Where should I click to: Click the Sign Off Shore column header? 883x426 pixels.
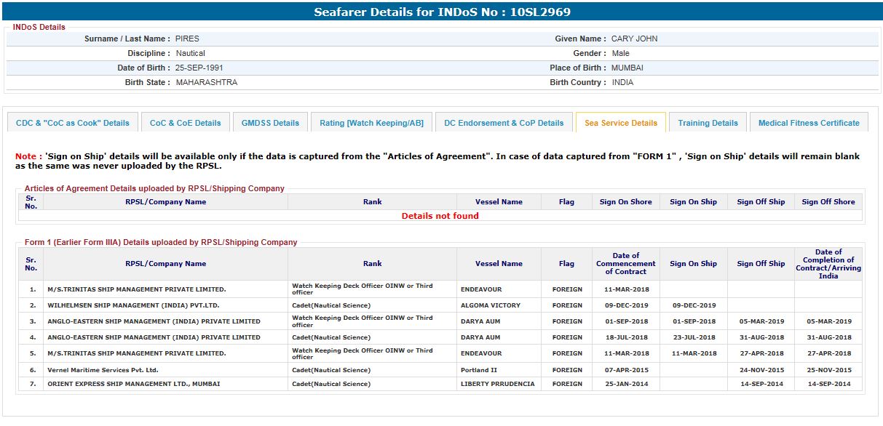[828, 202]
